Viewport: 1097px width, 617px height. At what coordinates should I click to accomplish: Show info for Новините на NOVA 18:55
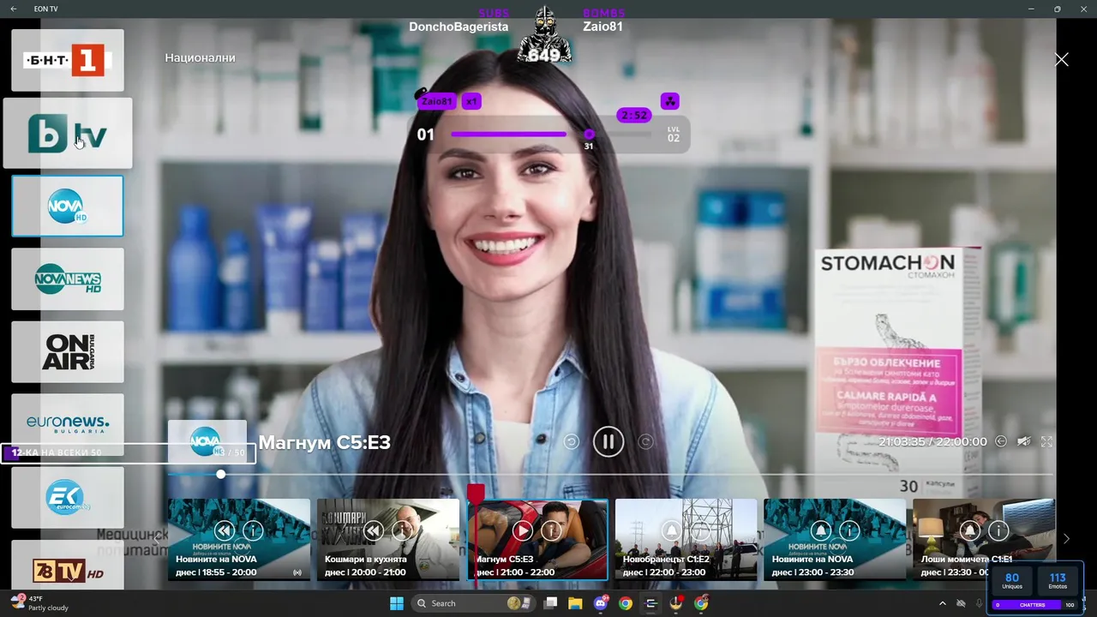coord(253,530)
